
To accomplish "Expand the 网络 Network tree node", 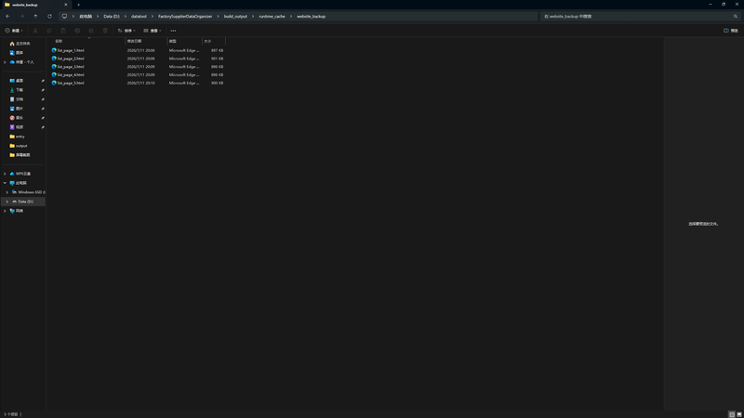I will 5,211.
